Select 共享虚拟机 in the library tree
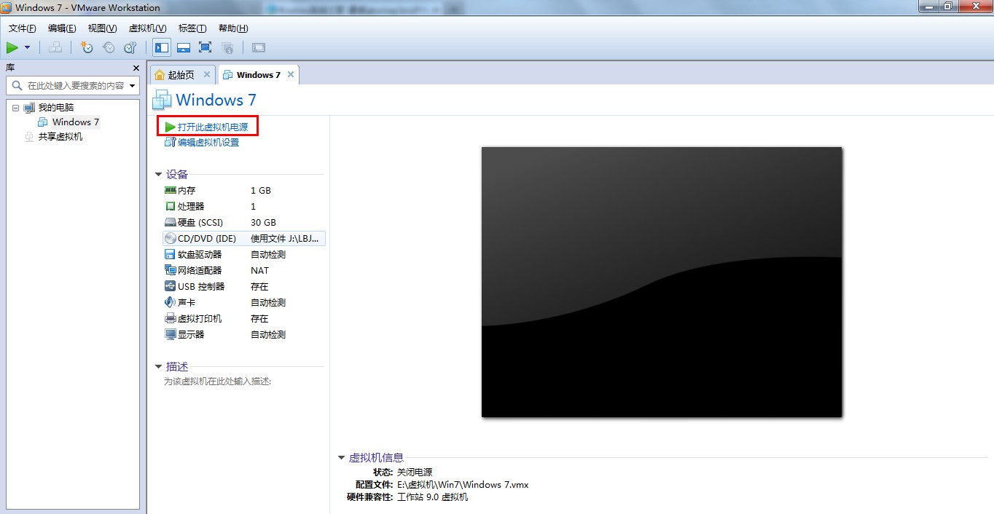994x514 pixels. tap(60, 137)
